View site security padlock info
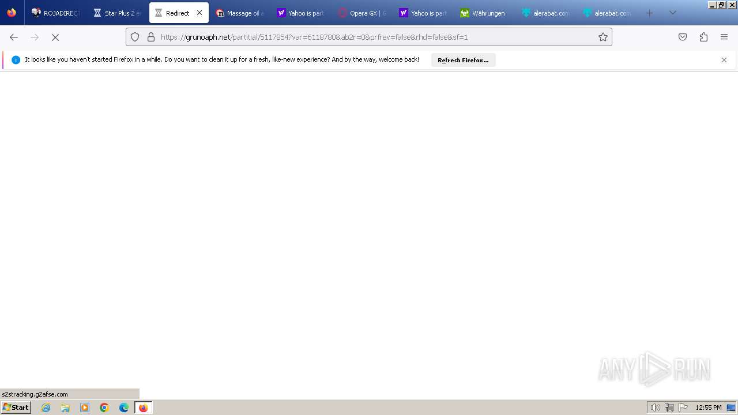 coord(151,37)
